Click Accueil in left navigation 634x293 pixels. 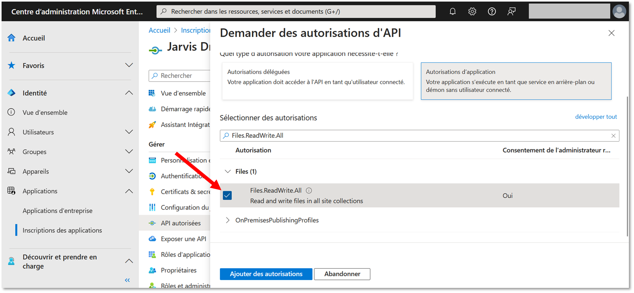point(33,38)
